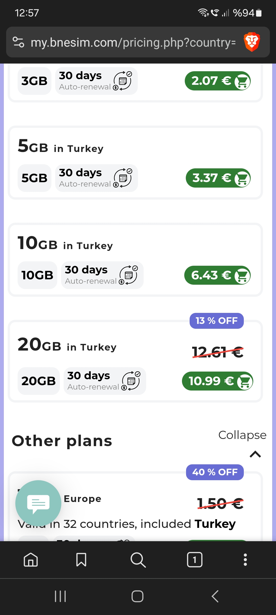Tap the Brave shields lion icon
This screenshot has height=615, width=276.
(252, 42)
